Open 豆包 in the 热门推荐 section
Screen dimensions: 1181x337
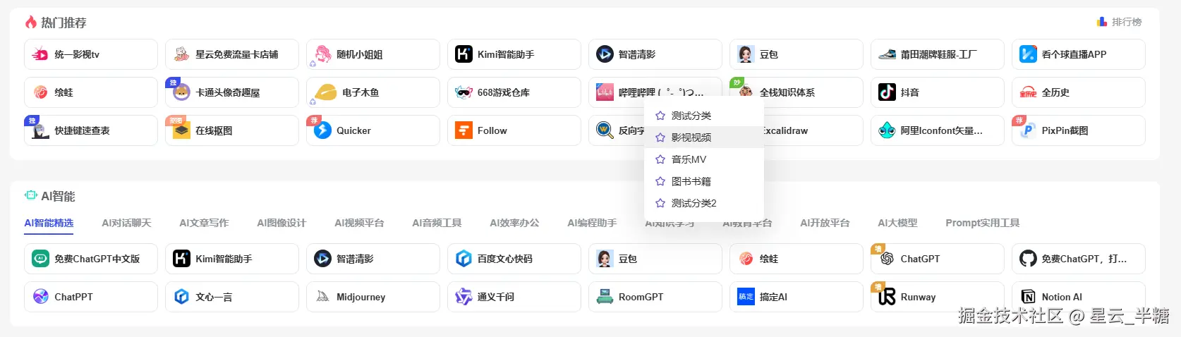tap(797, 54)
